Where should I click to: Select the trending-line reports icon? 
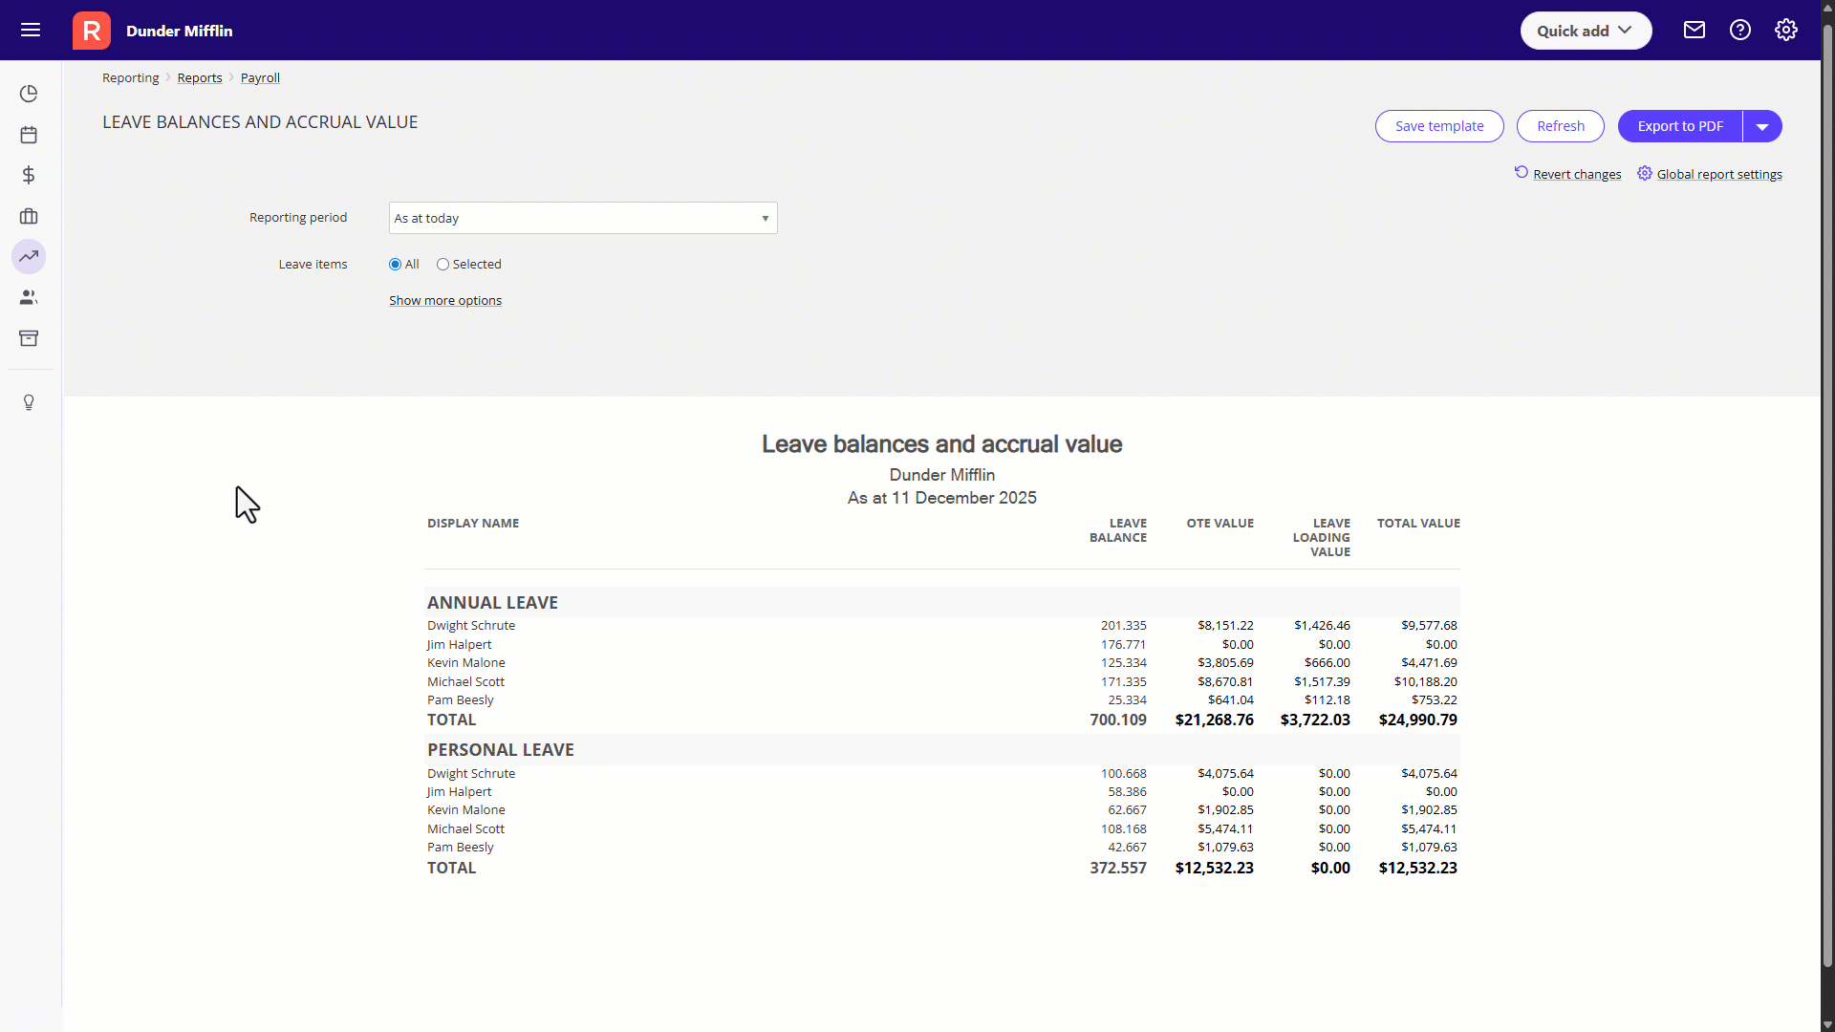tap(29, 256)
